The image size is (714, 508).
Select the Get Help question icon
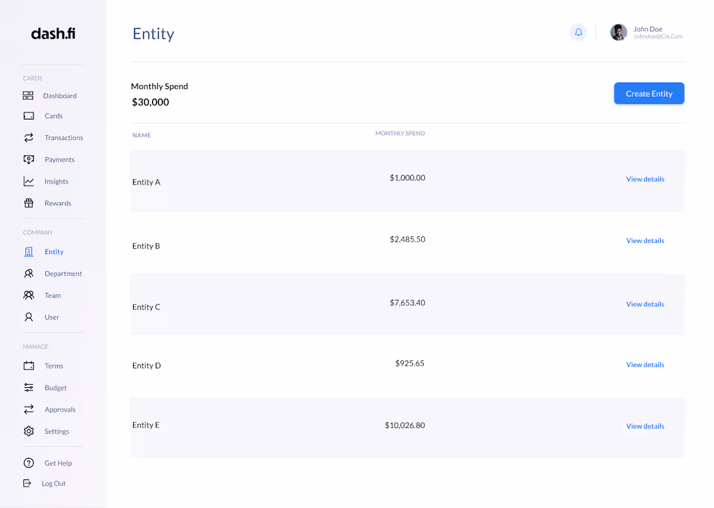(x=29, y=463)
